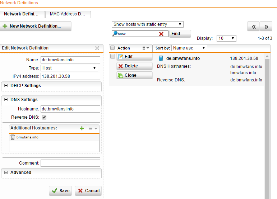Image resolution: width=277 pixels, height=199 pixels.
Task: Open the Show hosts with static entry dropdown
Action: (148, 24)
